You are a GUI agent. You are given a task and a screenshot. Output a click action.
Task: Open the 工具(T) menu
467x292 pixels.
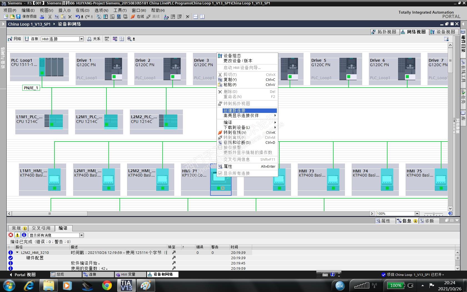click(120, 10)
